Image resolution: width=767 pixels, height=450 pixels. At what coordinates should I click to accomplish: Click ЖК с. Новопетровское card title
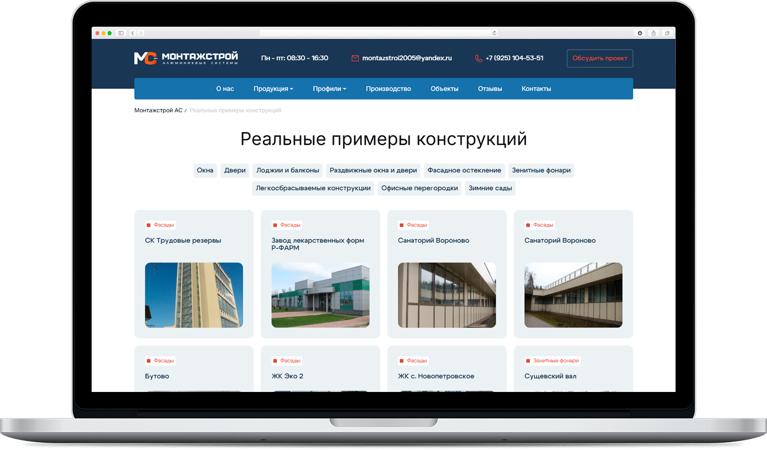coord(436,377)
